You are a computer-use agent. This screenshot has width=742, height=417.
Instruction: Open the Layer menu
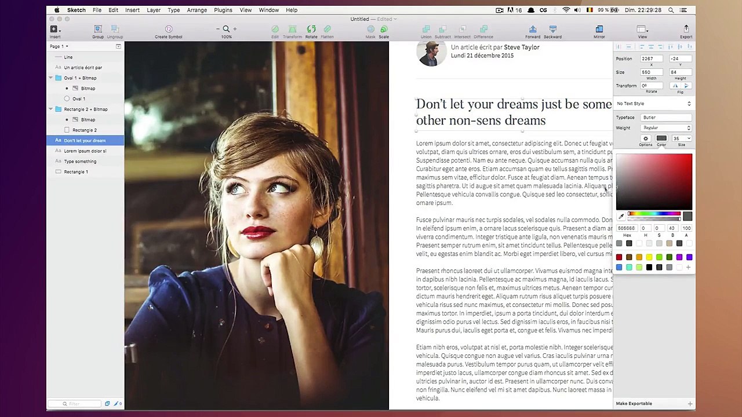[154, 10]
